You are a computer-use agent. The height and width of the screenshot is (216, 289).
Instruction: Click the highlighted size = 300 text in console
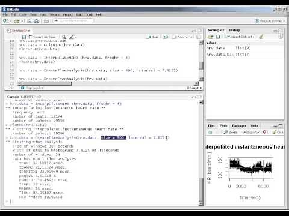pyautogui.click(x=114, y=137)
